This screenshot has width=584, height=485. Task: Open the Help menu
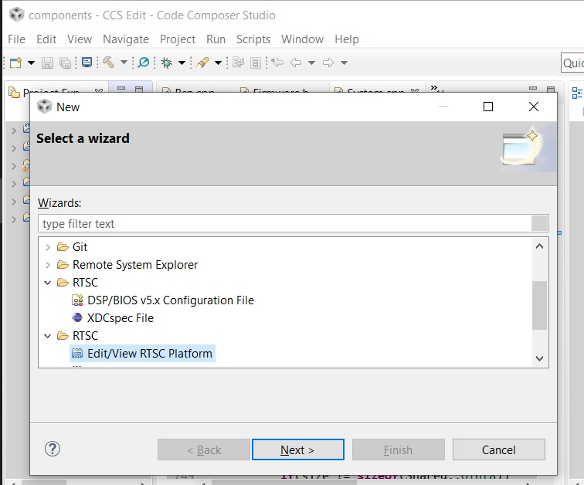pyautogui.click(x=346, y=39)
